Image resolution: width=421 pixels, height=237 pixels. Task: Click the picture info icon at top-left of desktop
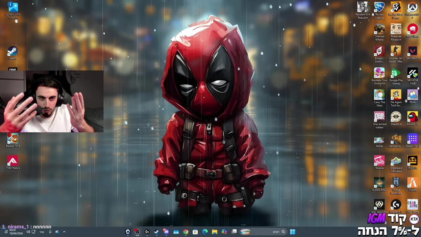[12, 10]
